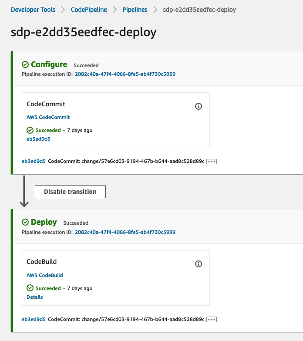Click the CodeCommit action name
Screen dimensions: 303x341
coord(46,104)
